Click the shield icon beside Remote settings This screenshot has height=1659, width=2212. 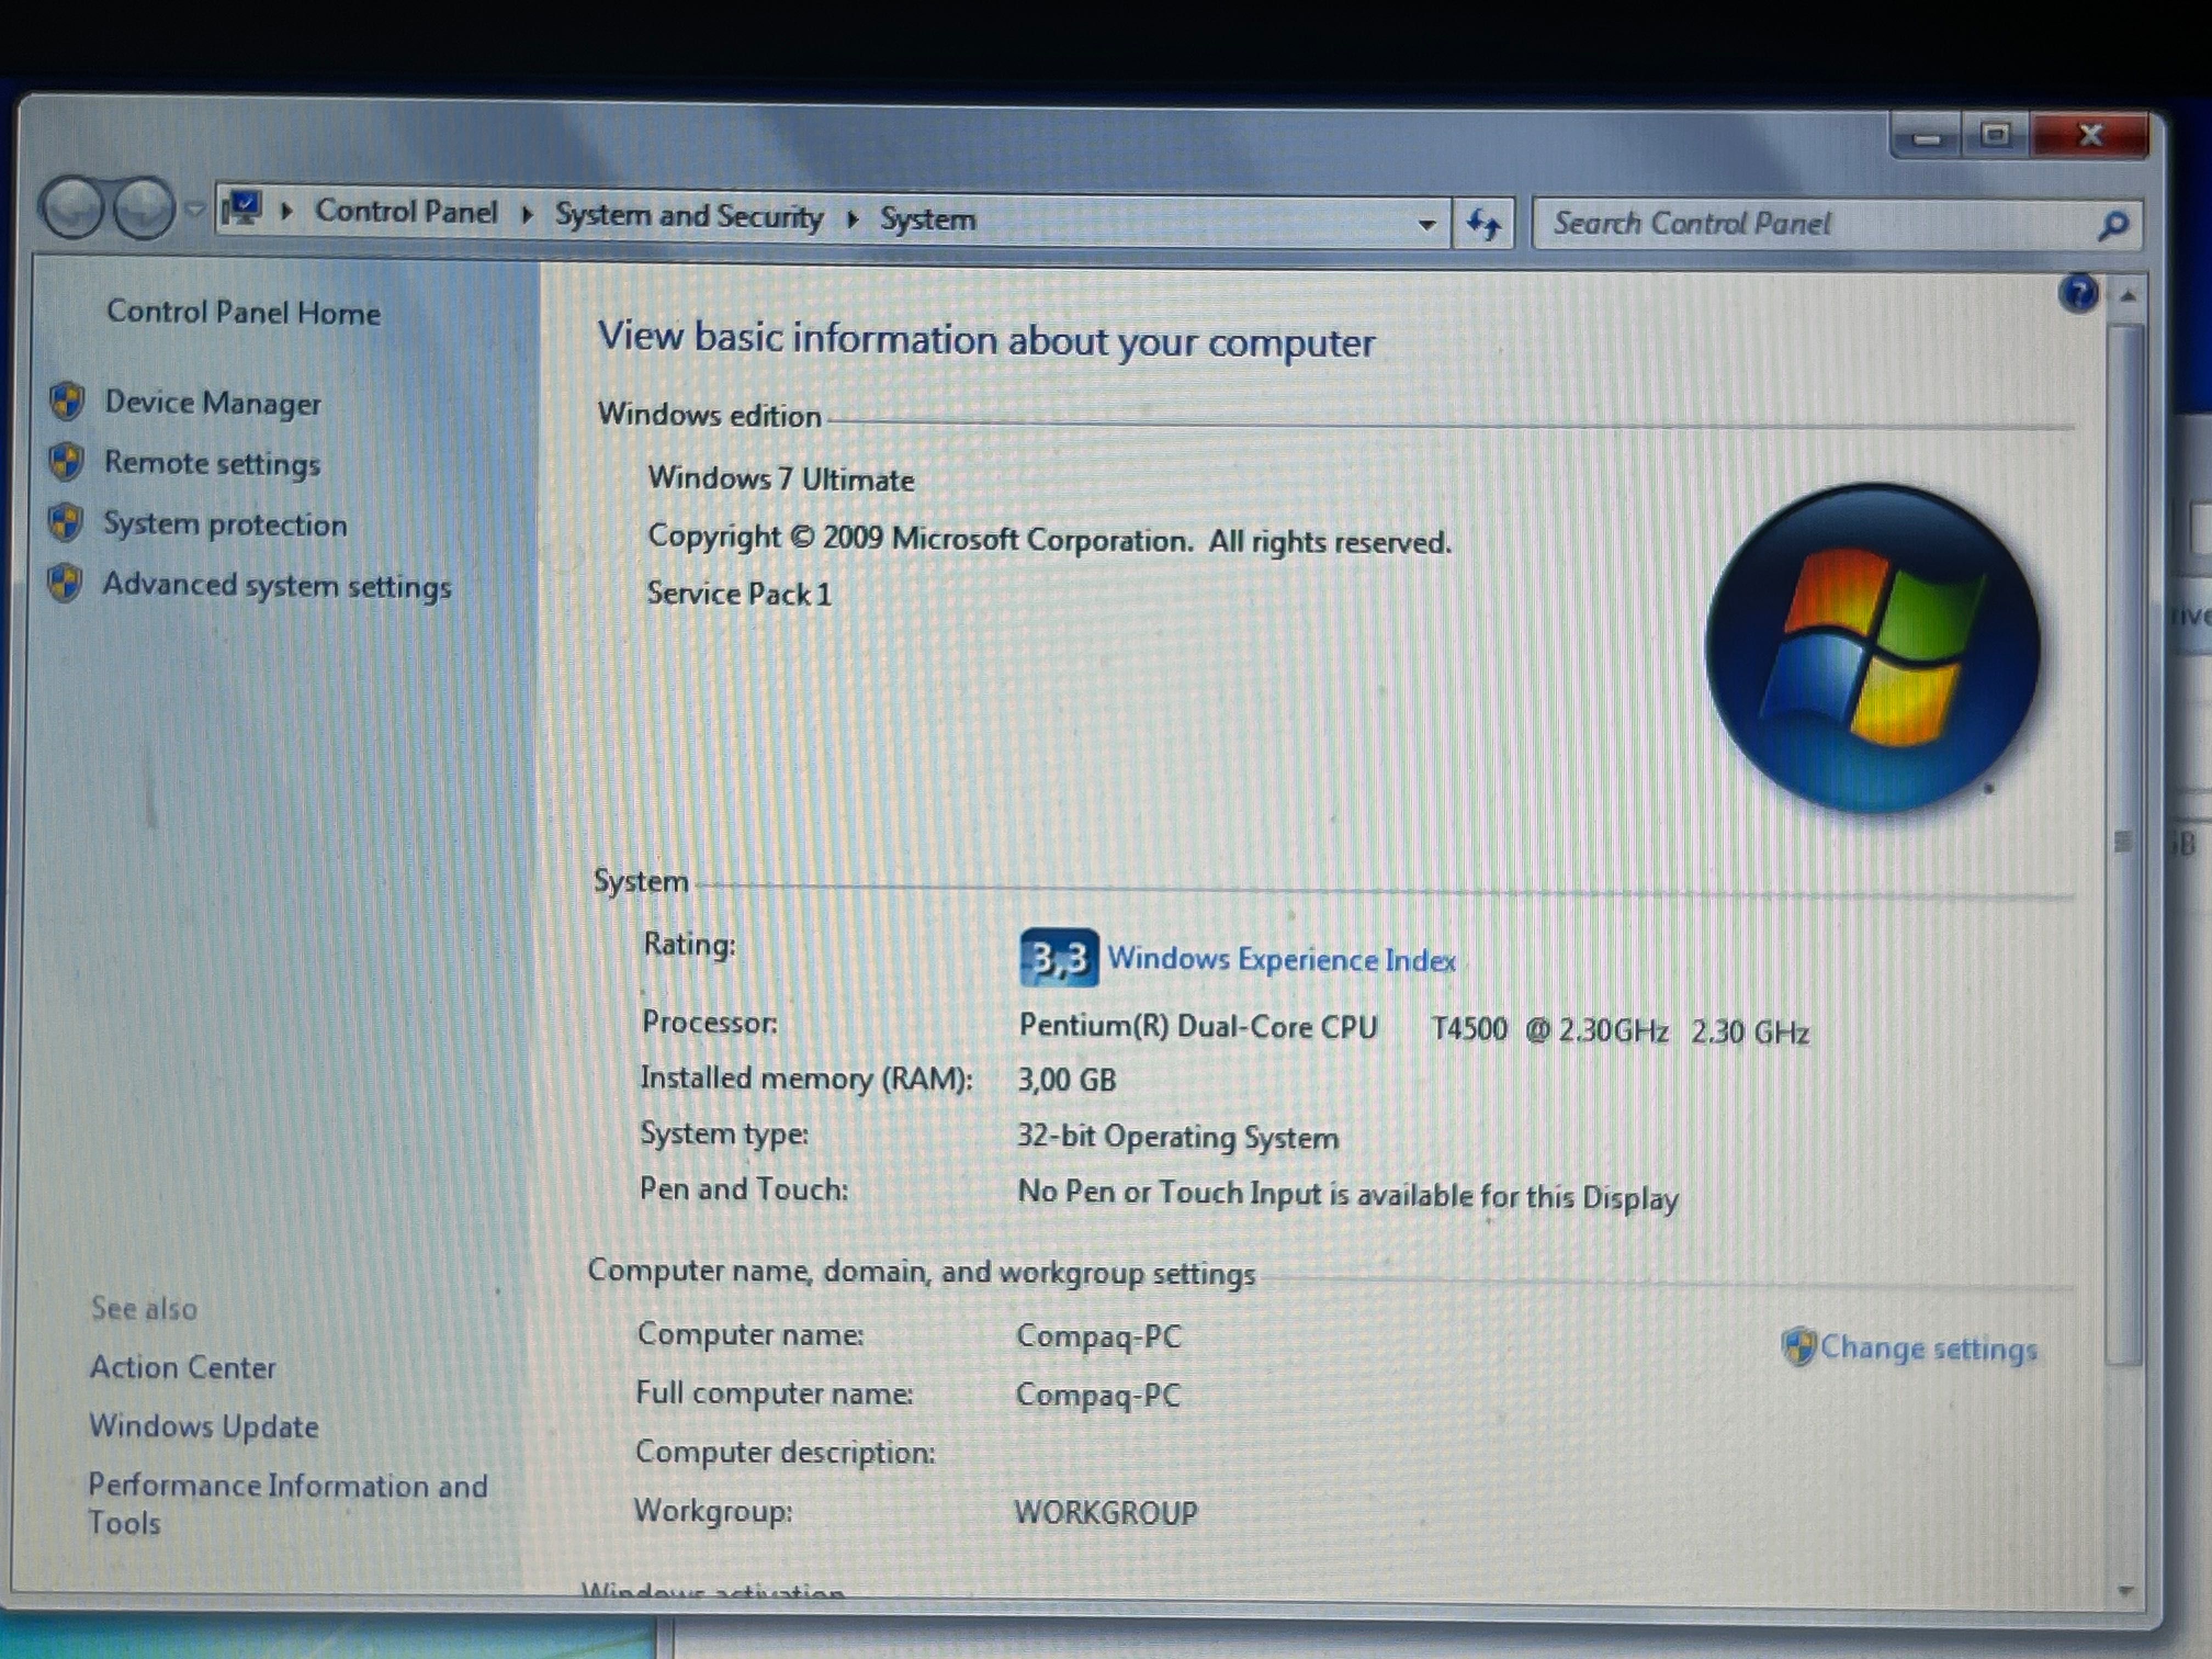65,462
